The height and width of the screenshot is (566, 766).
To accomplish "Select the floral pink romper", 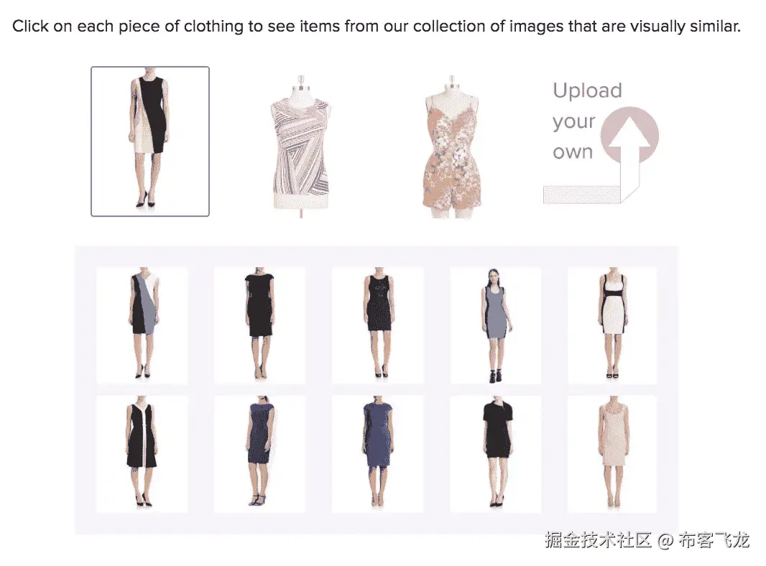I will pos(451,146).
